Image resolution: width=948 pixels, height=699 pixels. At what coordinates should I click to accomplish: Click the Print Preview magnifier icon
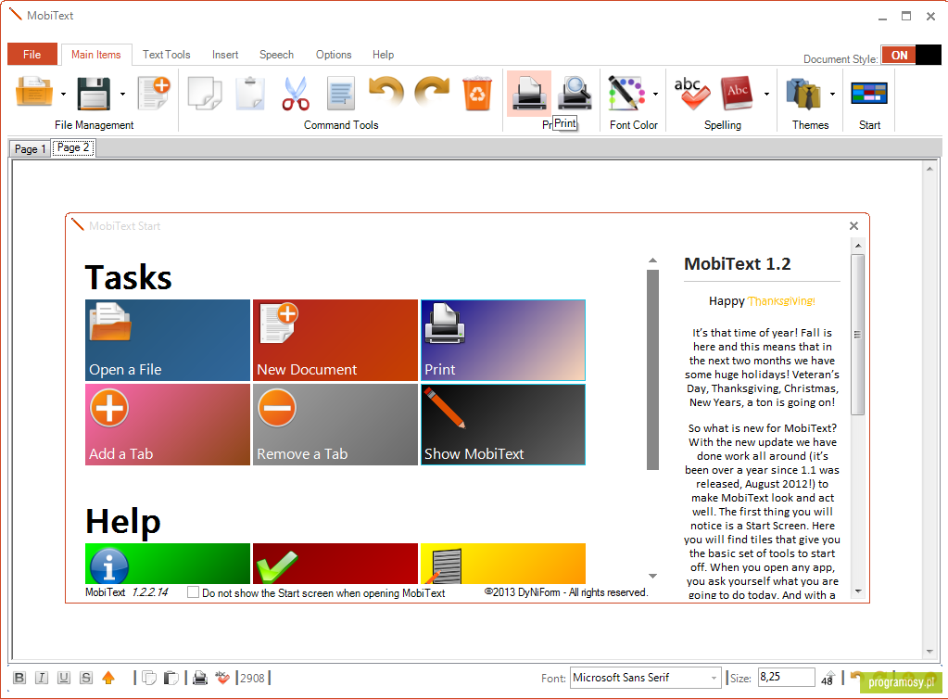coord(575,93)
